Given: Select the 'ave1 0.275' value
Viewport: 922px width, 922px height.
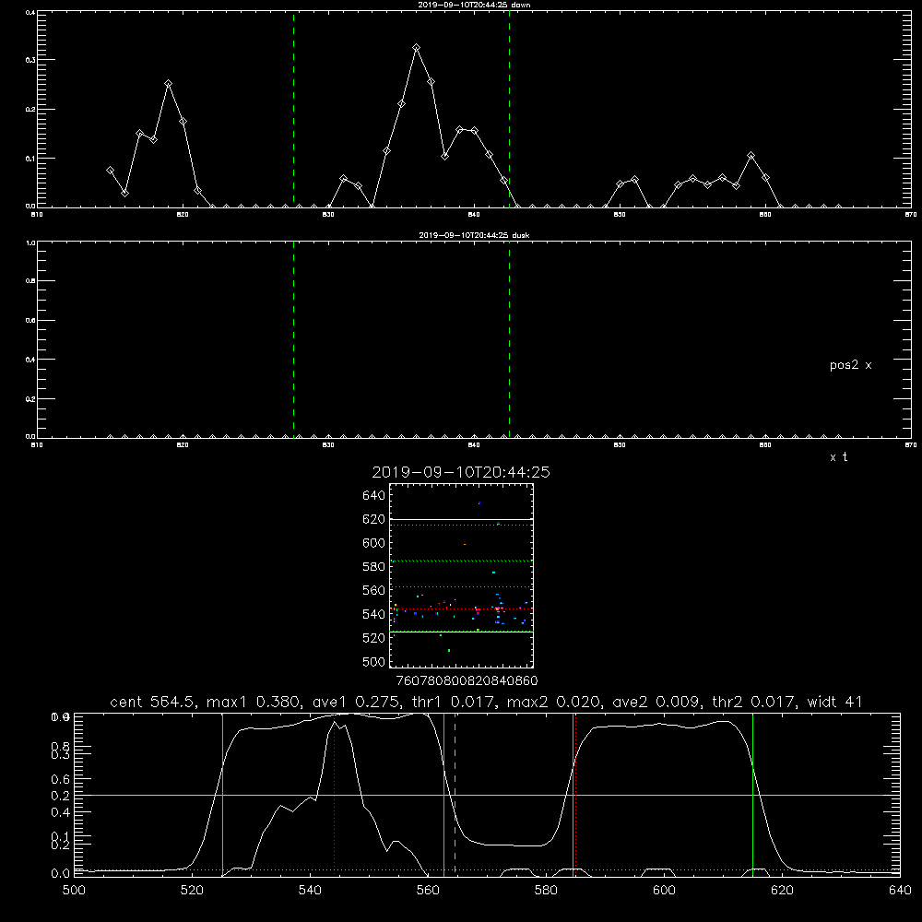Looking at the screenshot, I should pos(359,702).
